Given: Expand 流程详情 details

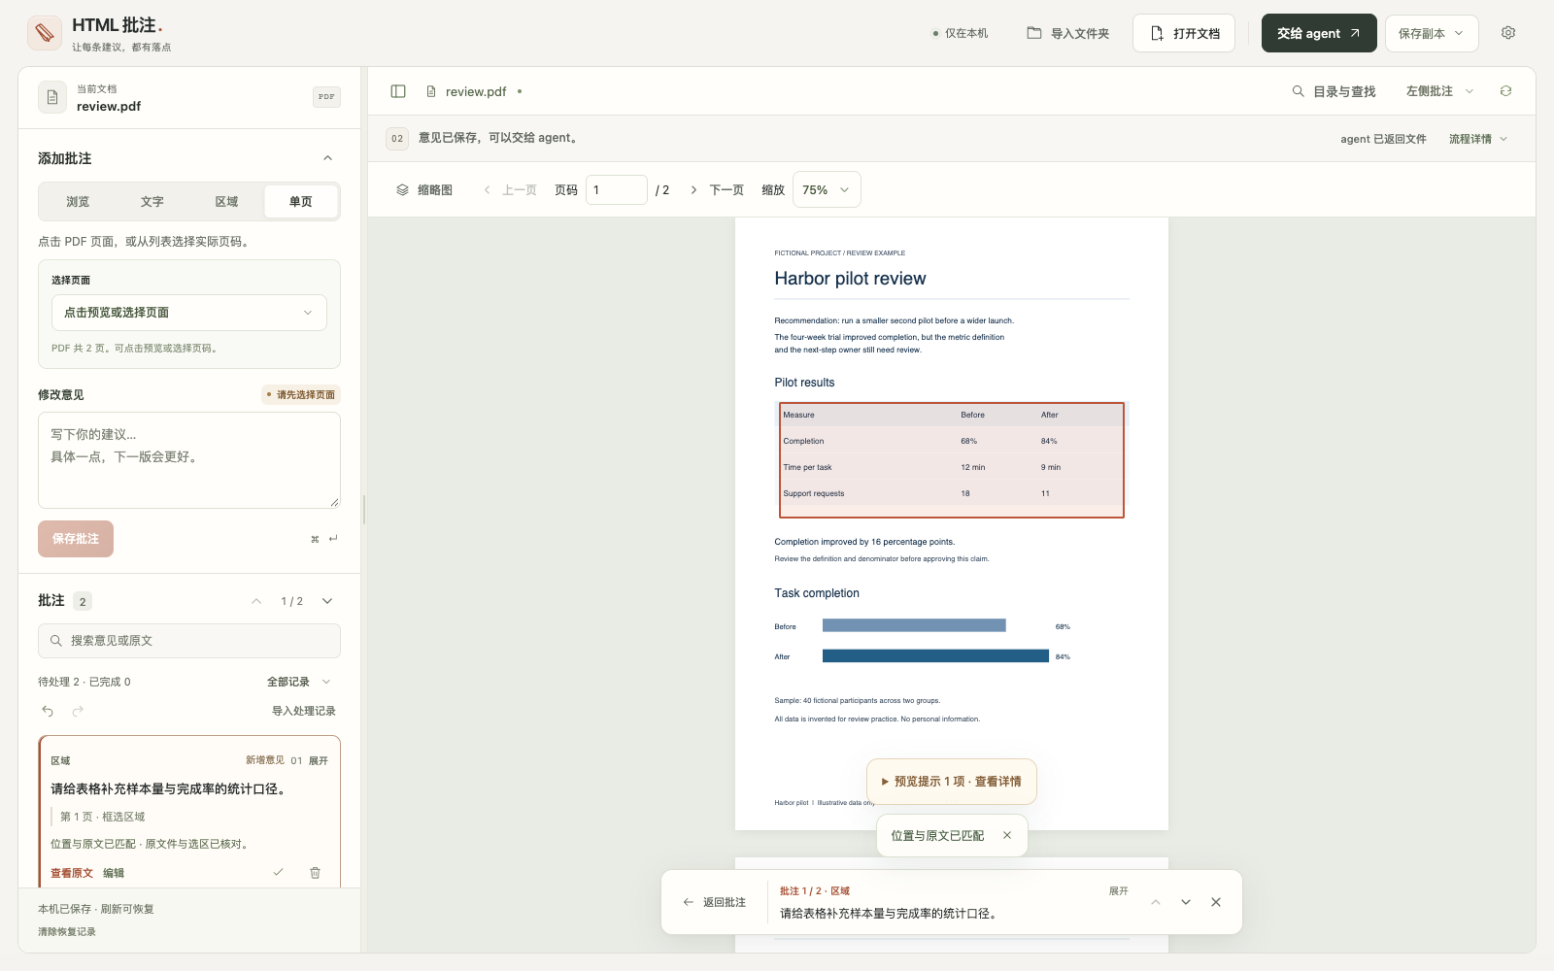Looking at the screenshot, I should coord(1477,139).
